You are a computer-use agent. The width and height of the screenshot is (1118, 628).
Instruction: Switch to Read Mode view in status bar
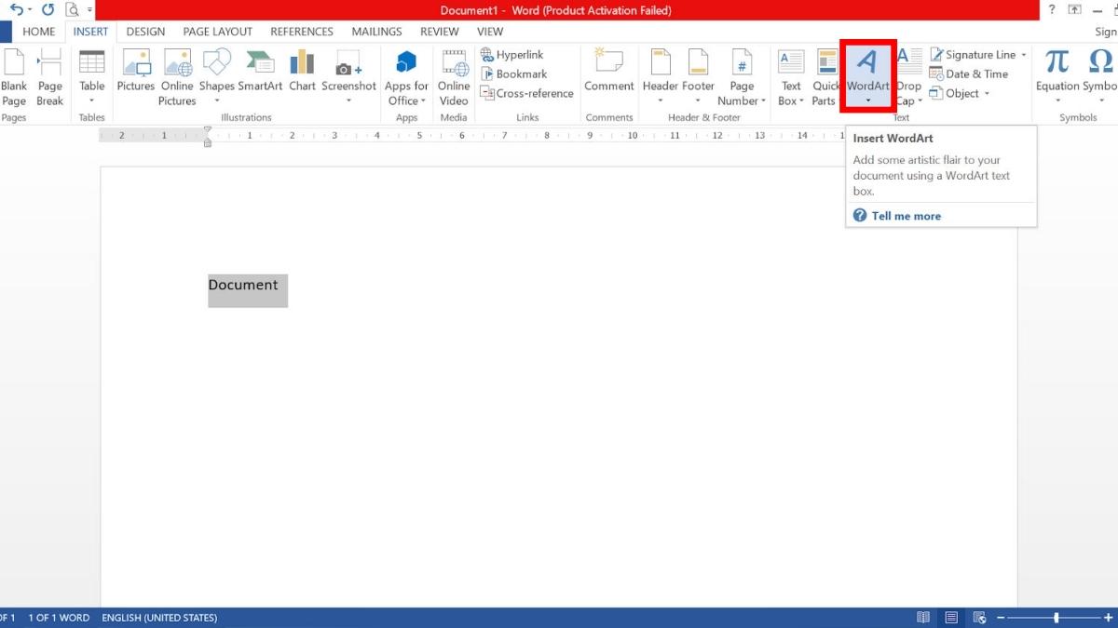coord(922,618)
